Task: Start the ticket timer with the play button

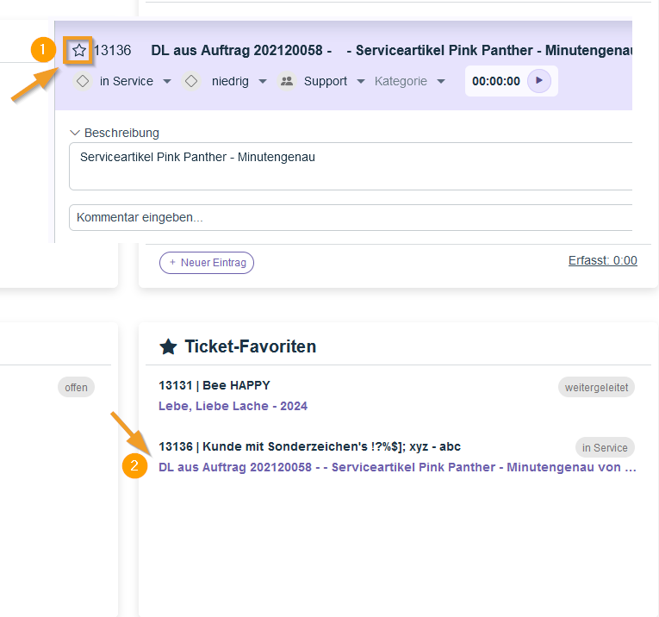Action: [x=538, y=81]
